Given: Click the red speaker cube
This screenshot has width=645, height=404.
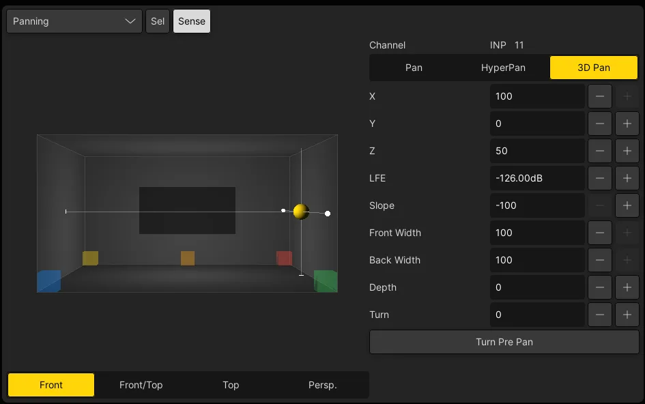Looking at the screenshot, I should (x=284, y=259).
